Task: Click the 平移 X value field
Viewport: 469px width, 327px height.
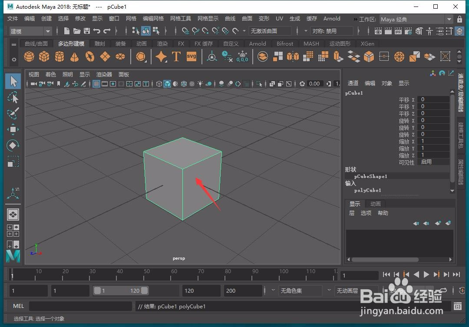Action: pyautogui.click(x=433, y=99)
